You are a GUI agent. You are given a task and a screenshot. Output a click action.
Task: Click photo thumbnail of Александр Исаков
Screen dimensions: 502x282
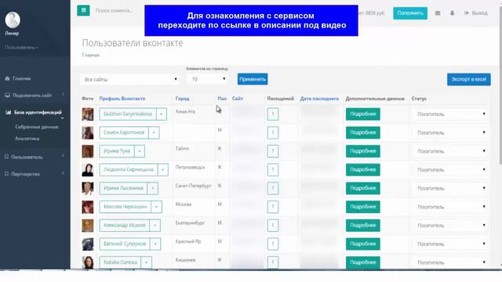(x=87, y=226)
